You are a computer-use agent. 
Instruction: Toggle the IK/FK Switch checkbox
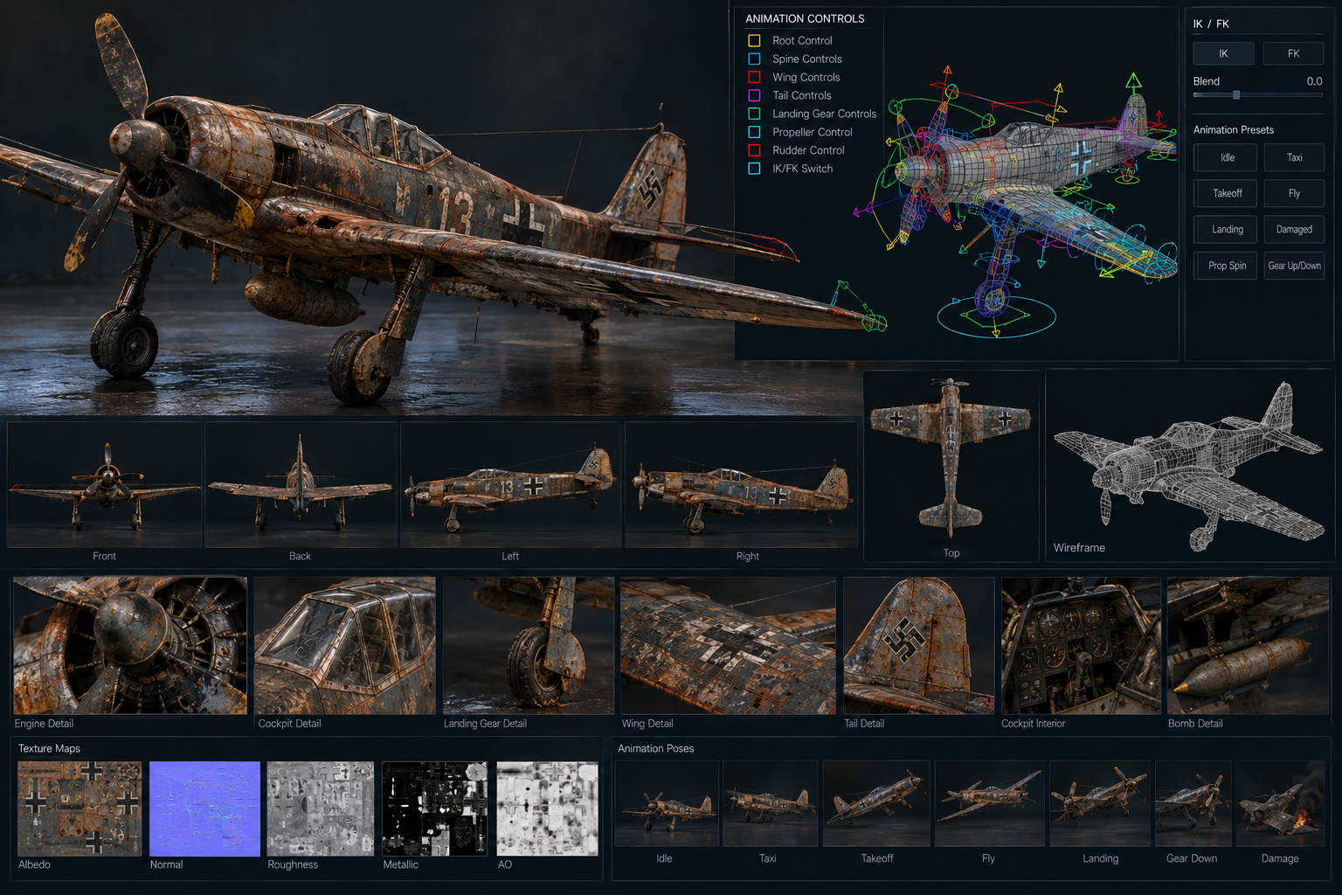coord(754,169)
